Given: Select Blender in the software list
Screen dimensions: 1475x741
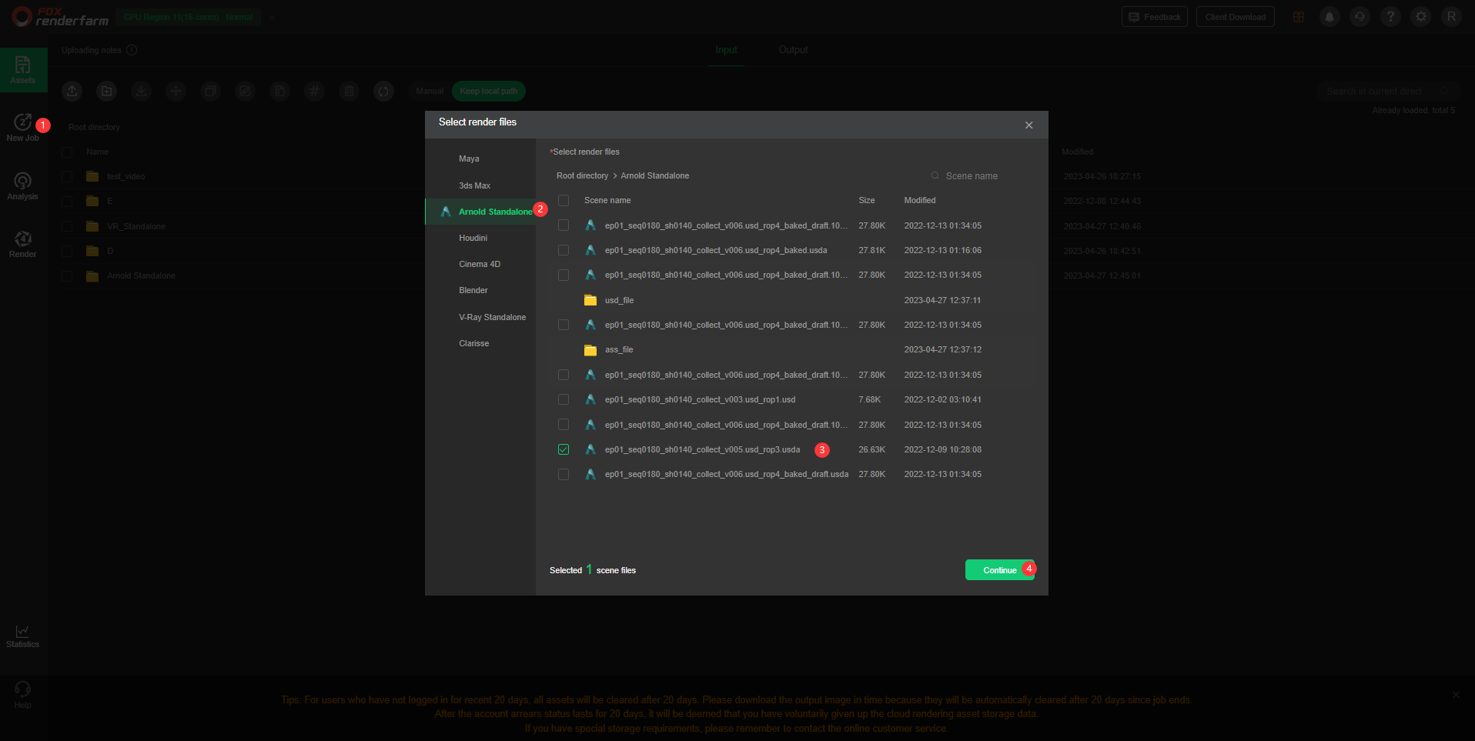Looking at the screenshot, I should click(480, 290).
